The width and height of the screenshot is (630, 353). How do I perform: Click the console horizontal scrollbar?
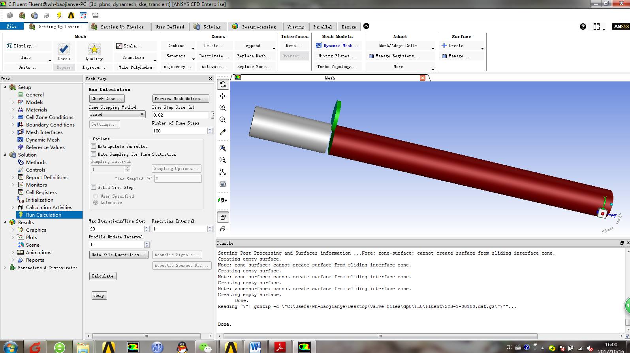[380, 336]
